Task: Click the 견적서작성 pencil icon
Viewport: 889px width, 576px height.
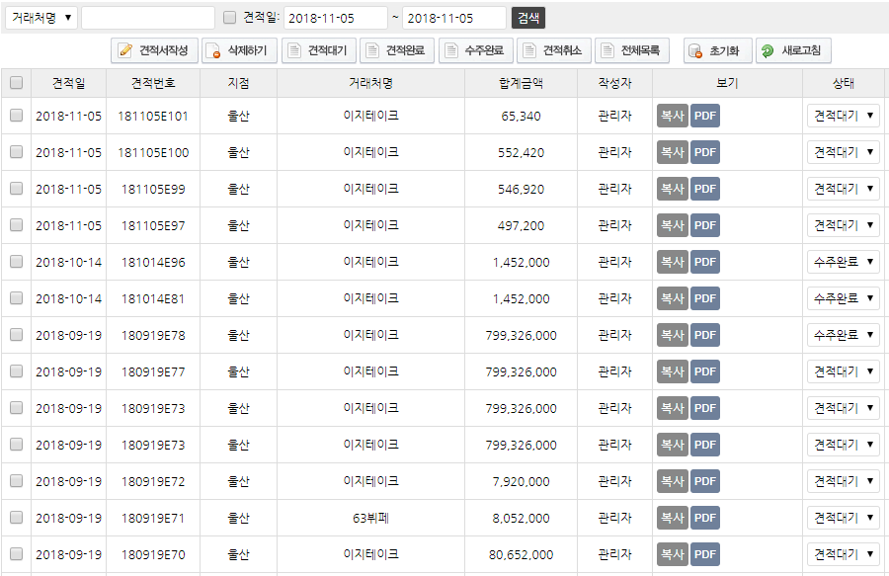Action: pyautogui.click(x=125, y=50)
